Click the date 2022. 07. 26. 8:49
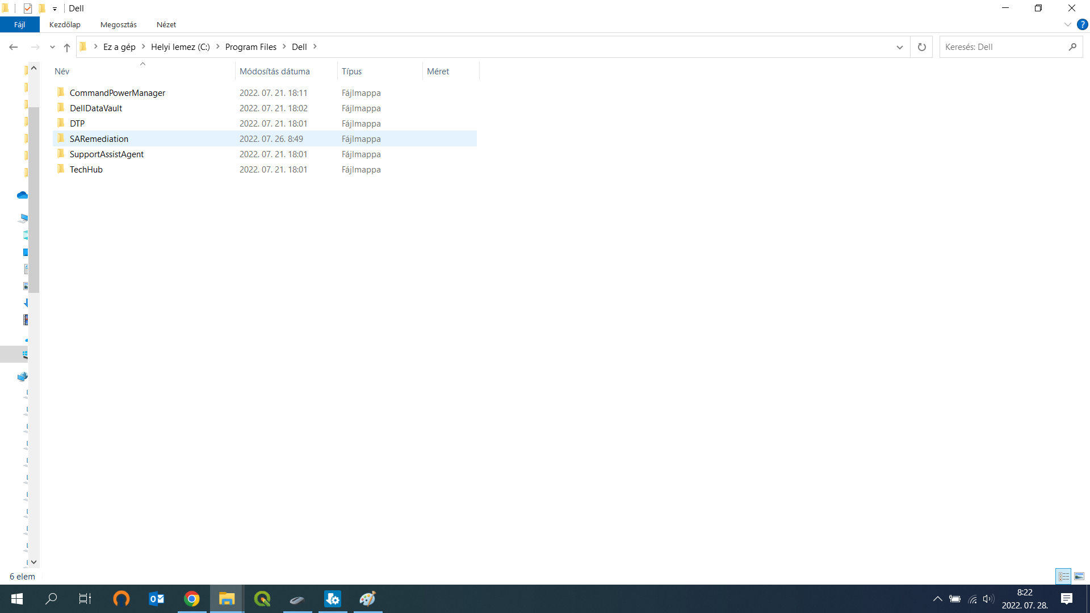1090x613 pixels. point(271,139)
